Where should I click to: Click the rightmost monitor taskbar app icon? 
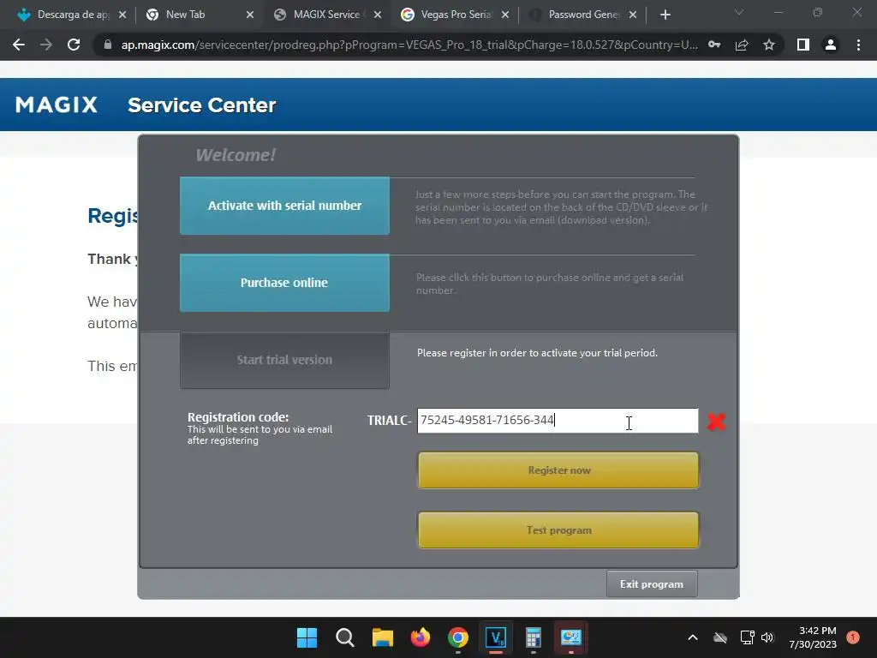(571, 637)
